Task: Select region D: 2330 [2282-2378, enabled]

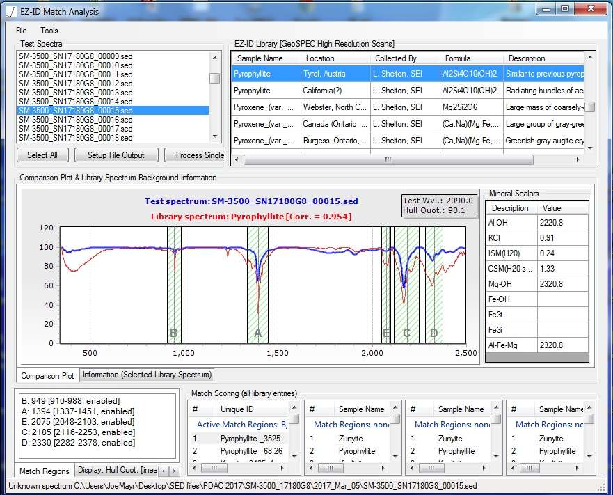Action: point(78,443)
